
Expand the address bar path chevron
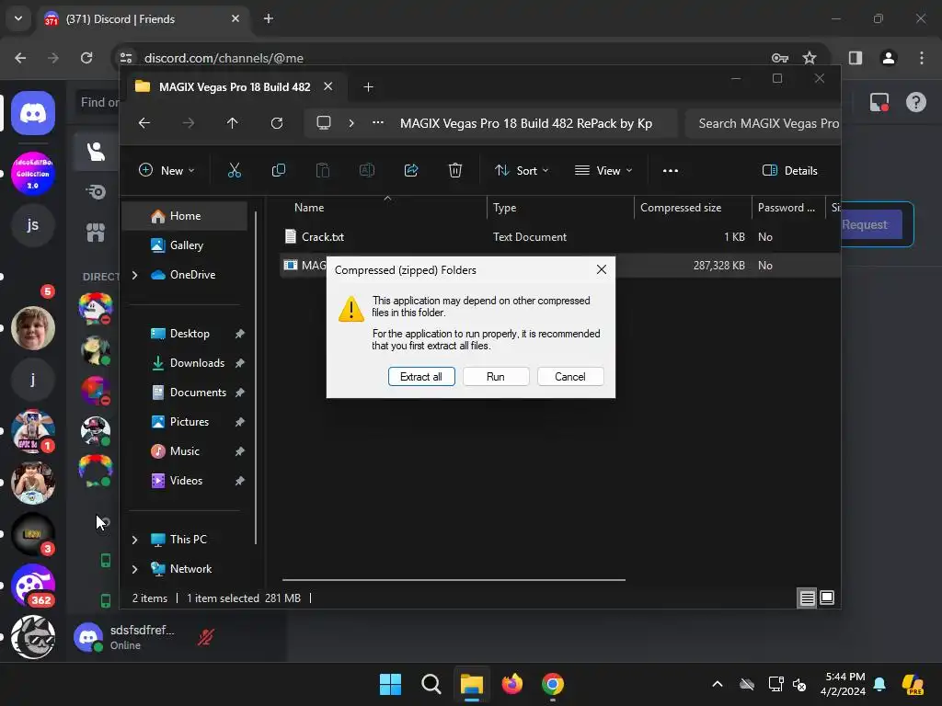click(x=351, y=123)
